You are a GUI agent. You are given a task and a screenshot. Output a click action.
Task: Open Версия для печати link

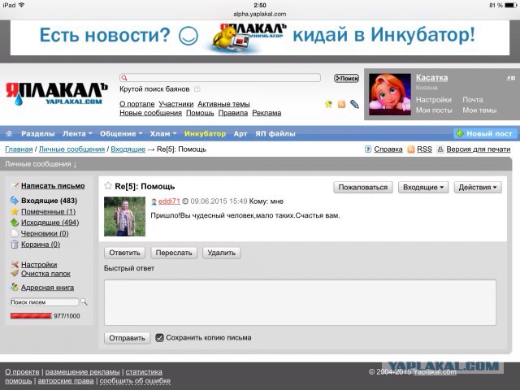click(x=479, y=149)
